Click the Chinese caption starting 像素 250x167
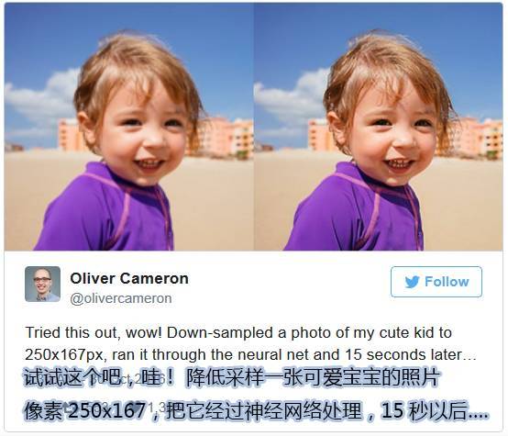Image resolution: width=508 pixels, height=436 pixels. pyautogui.click(x=256, y=410)
